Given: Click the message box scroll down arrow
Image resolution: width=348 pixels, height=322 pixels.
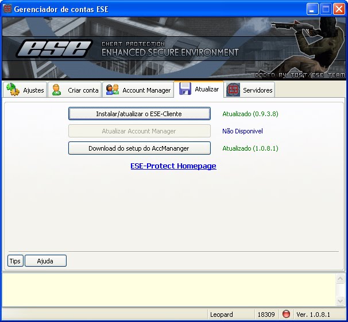Looking at the screenshot, I should pyautogui.click(x=340, y=301).
